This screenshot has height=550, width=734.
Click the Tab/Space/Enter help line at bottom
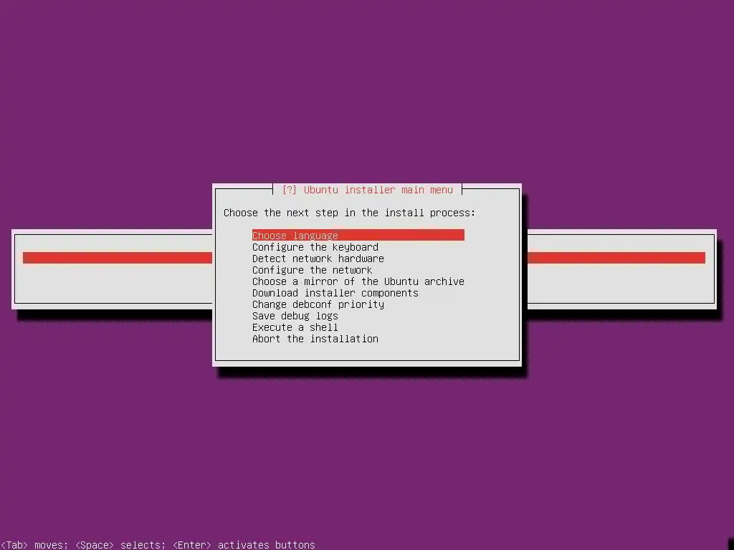point(158,545)
